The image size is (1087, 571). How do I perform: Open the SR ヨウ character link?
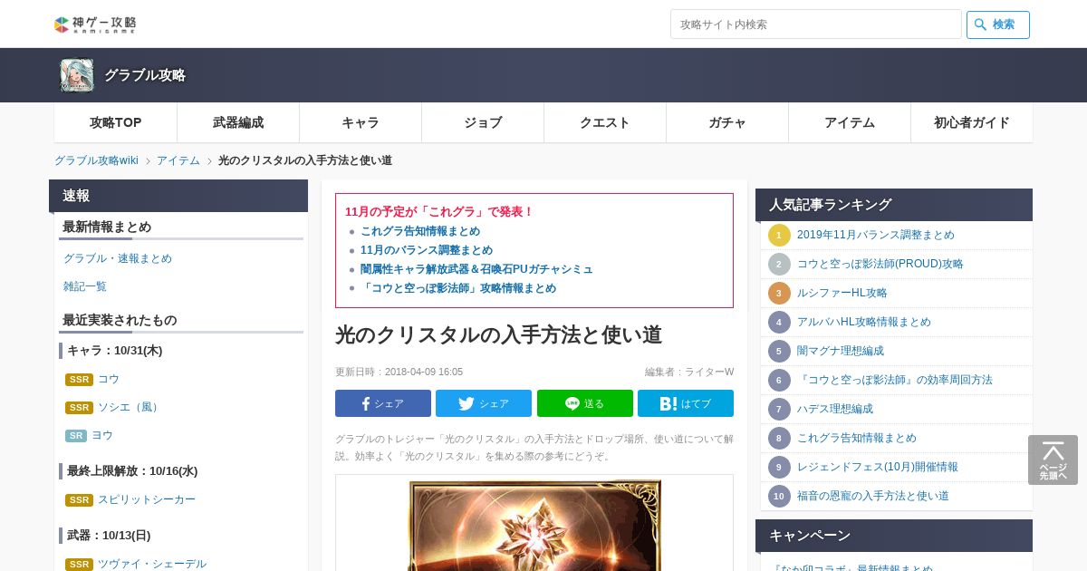point(102,435)
